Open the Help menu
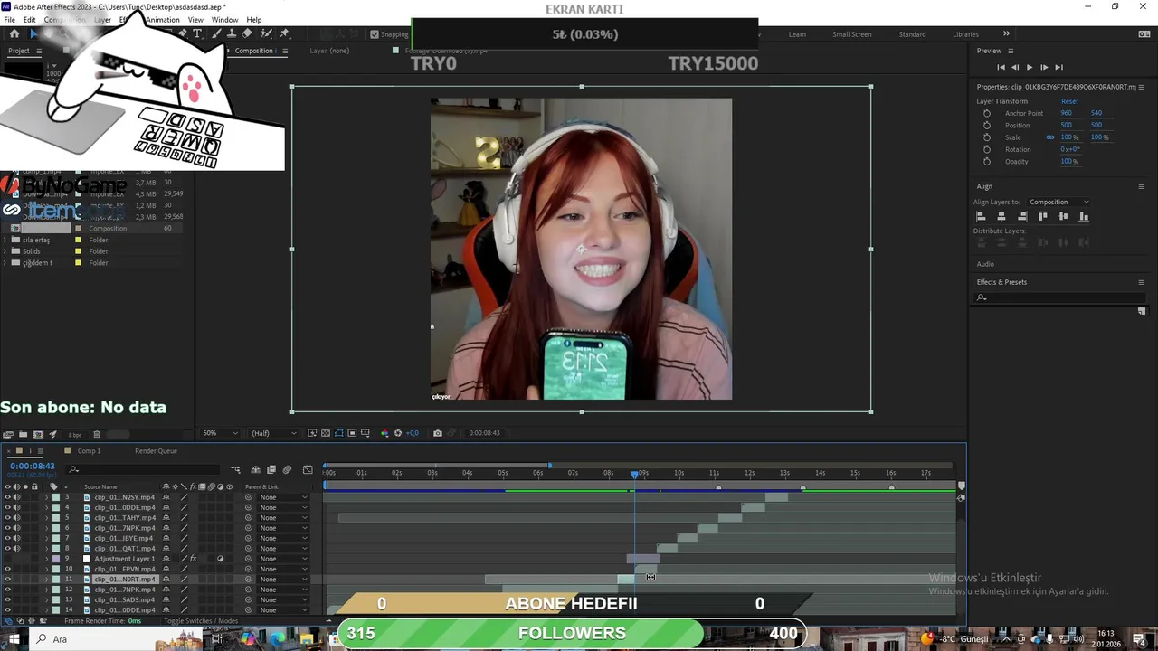Screen dimensions: 1158x651 point(254,20)
